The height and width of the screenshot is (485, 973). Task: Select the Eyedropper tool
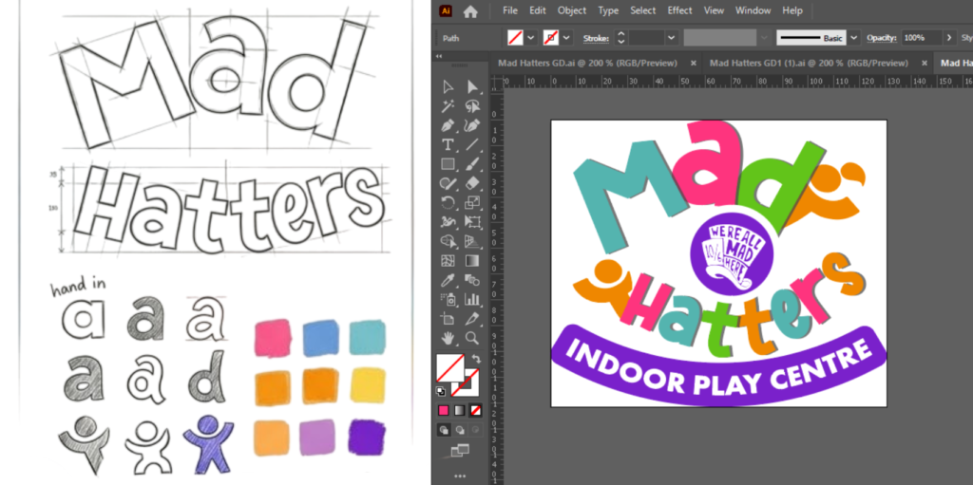tap(448, 280)
